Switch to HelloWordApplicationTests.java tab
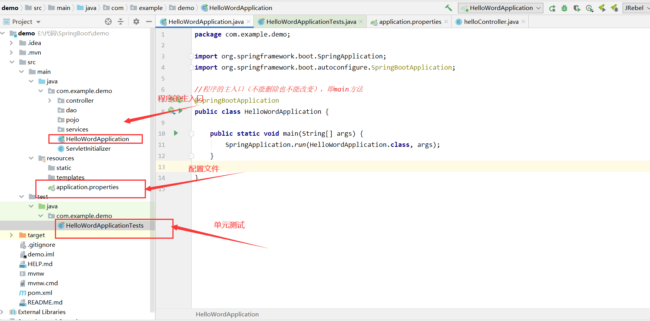This screenshot has height=321, width=650. coord(311,22)
